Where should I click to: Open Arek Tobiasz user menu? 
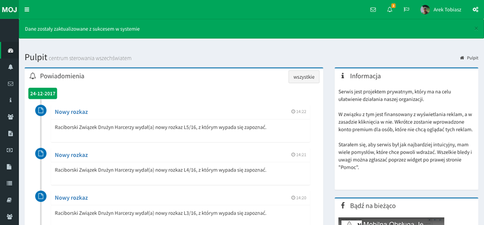pos(441,10)
